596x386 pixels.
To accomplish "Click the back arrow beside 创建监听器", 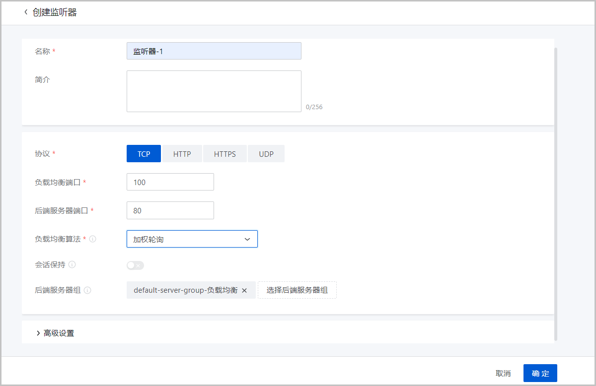I will (26, 12).
